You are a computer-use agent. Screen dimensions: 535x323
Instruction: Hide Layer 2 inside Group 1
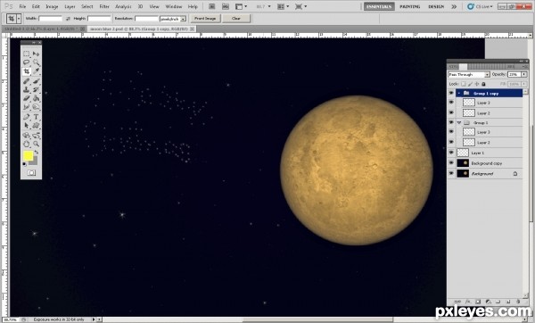point(451,142)
